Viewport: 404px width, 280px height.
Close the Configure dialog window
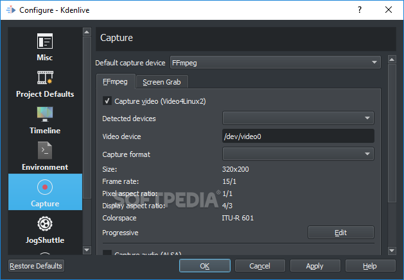[389, 10]
